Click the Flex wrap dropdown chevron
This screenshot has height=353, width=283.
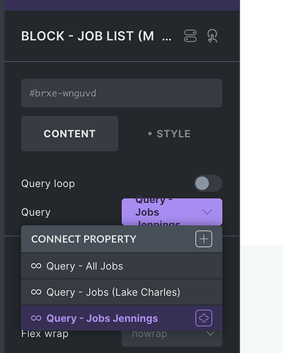click(210, 333)
